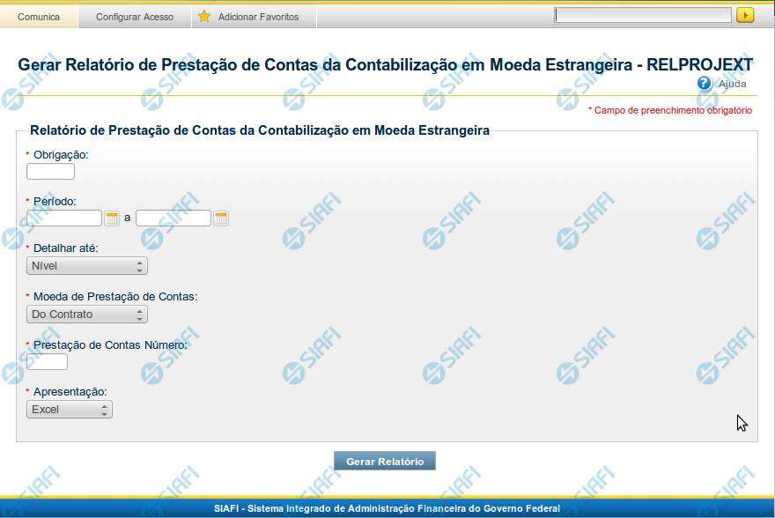
Task: Focus the Obrigação input field
Action: pos(50,171)
